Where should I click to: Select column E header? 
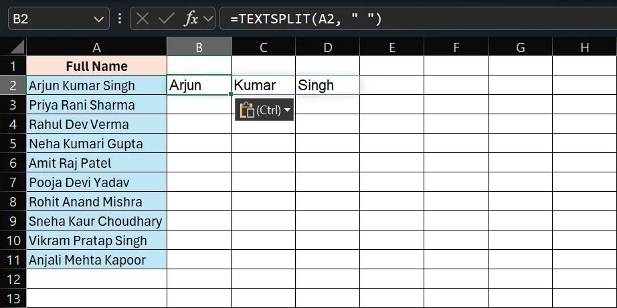[392, 47]
